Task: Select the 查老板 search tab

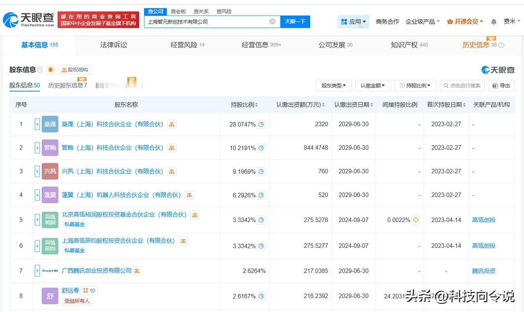Action: [x=178, y=11]
